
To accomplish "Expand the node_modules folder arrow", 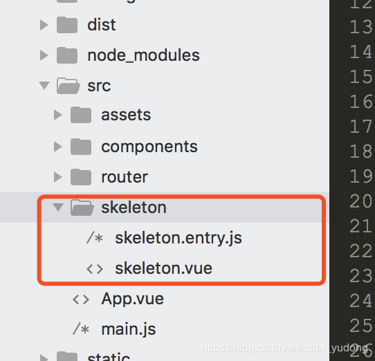I will [44, 55].
